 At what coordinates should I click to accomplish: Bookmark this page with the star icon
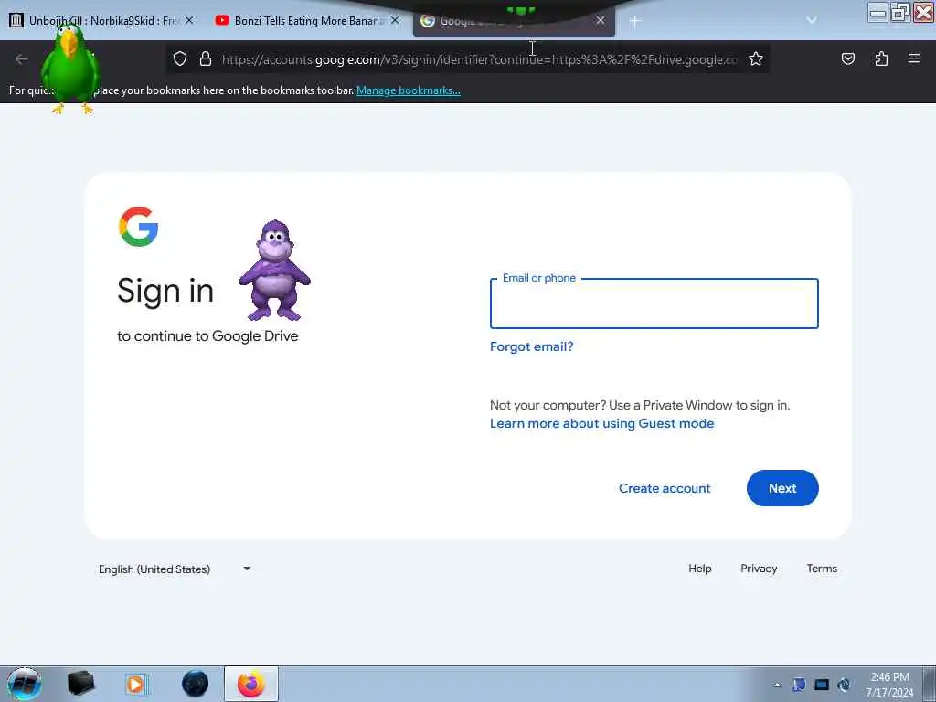756,59
